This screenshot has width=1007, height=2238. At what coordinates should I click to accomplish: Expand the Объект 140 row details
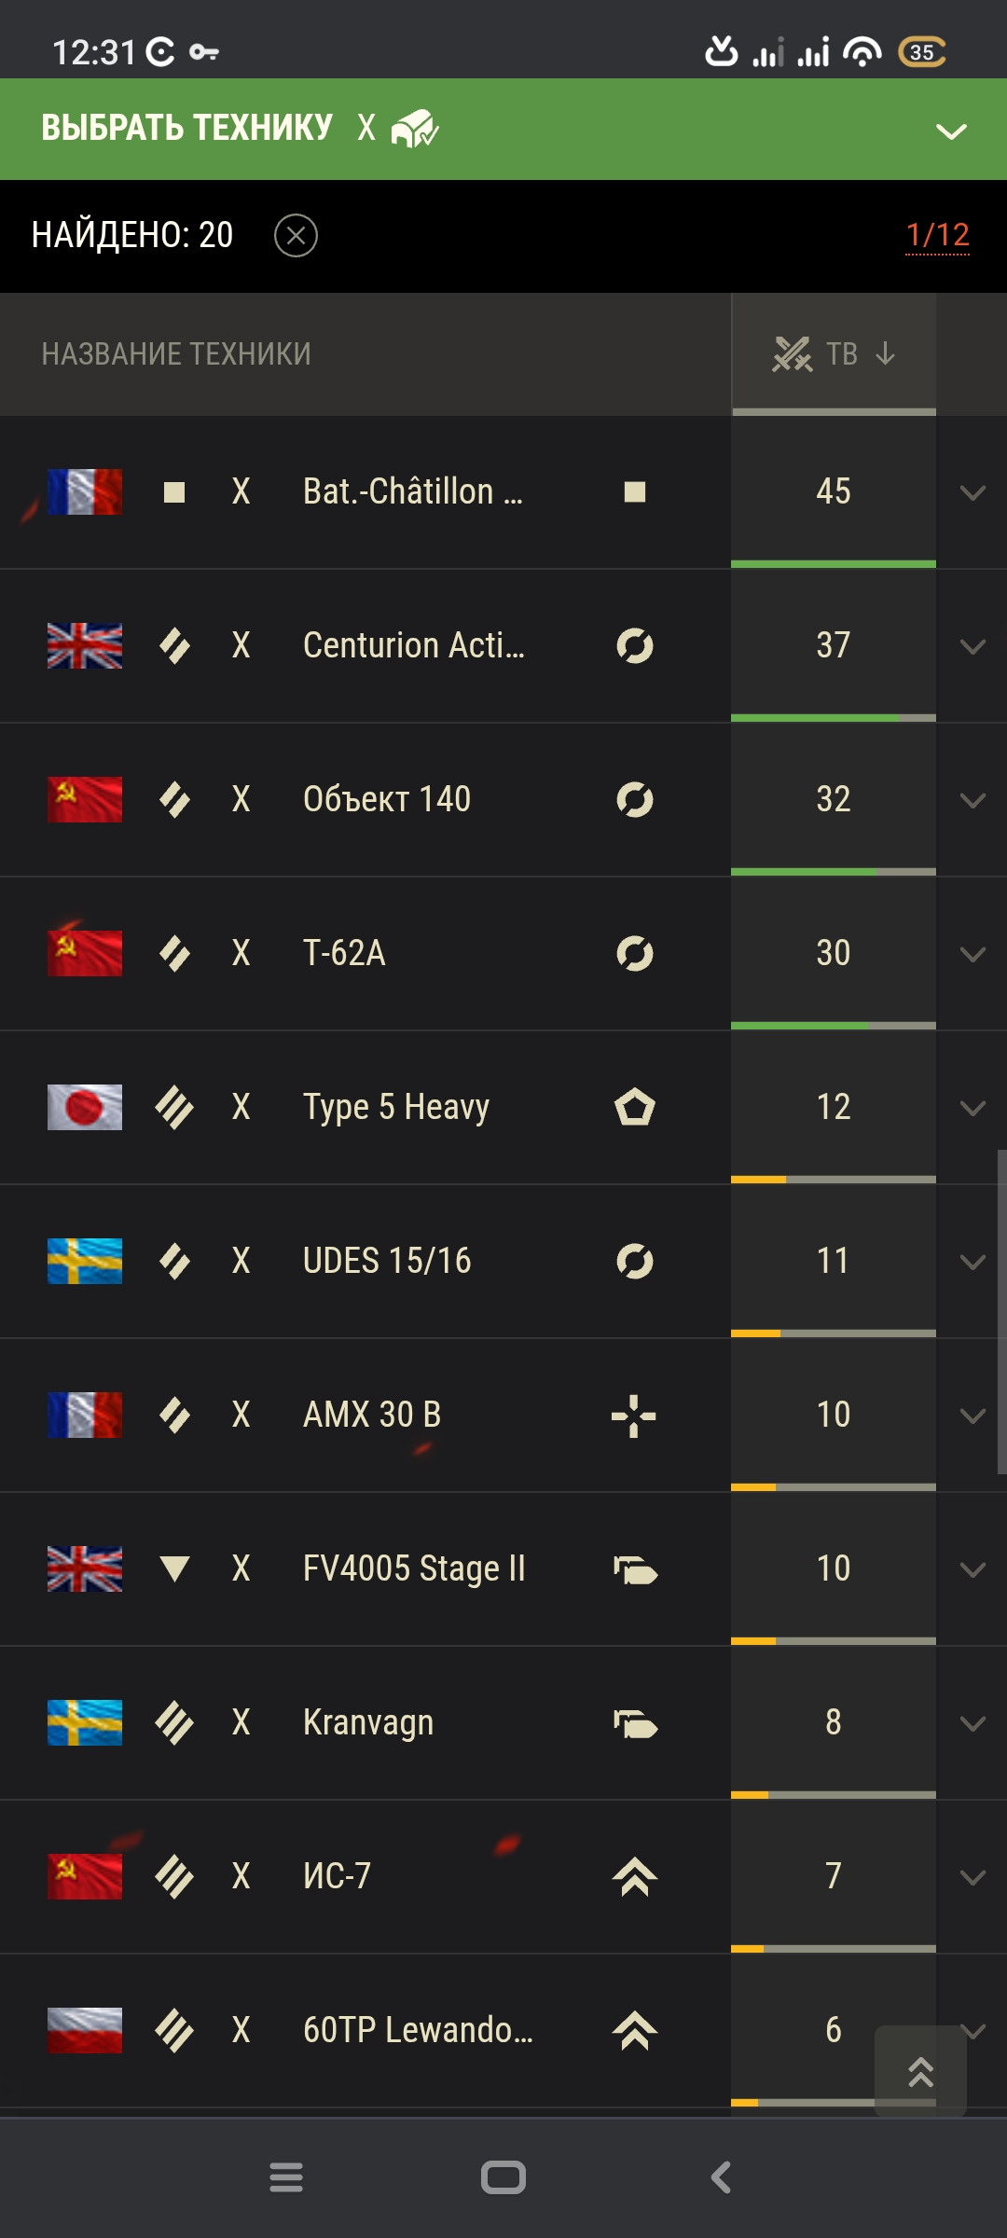click(x=973, y=800)
